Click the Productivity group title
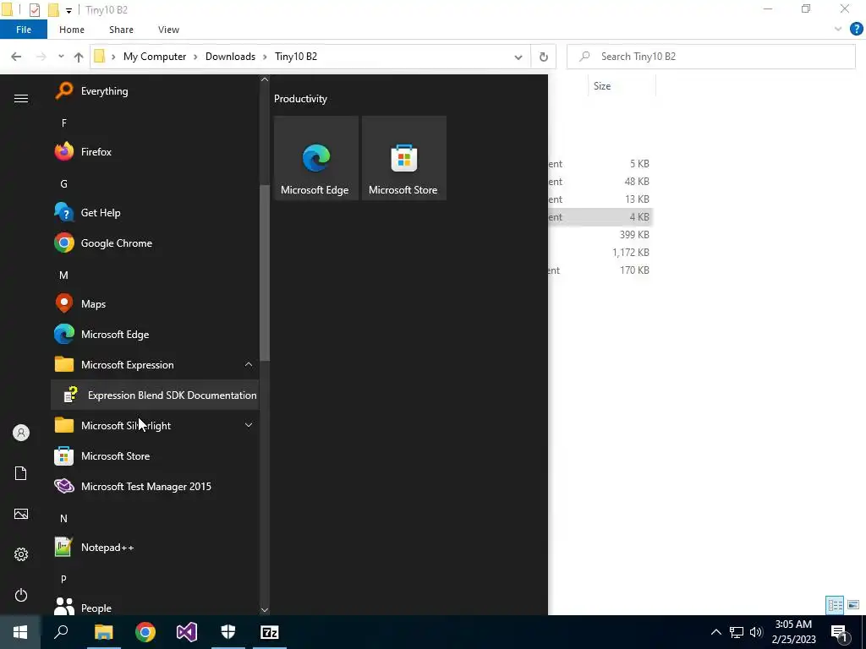This screenshot has height=649, width=866. tap(300, 99)
